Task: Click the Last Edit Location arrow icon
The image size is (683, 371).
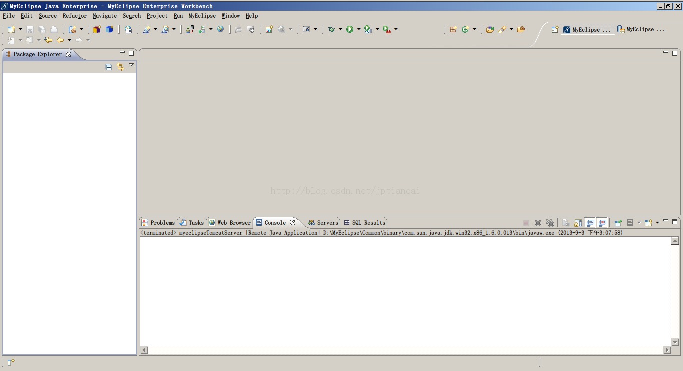Action: pyautogui.click(x=48, y=40)
